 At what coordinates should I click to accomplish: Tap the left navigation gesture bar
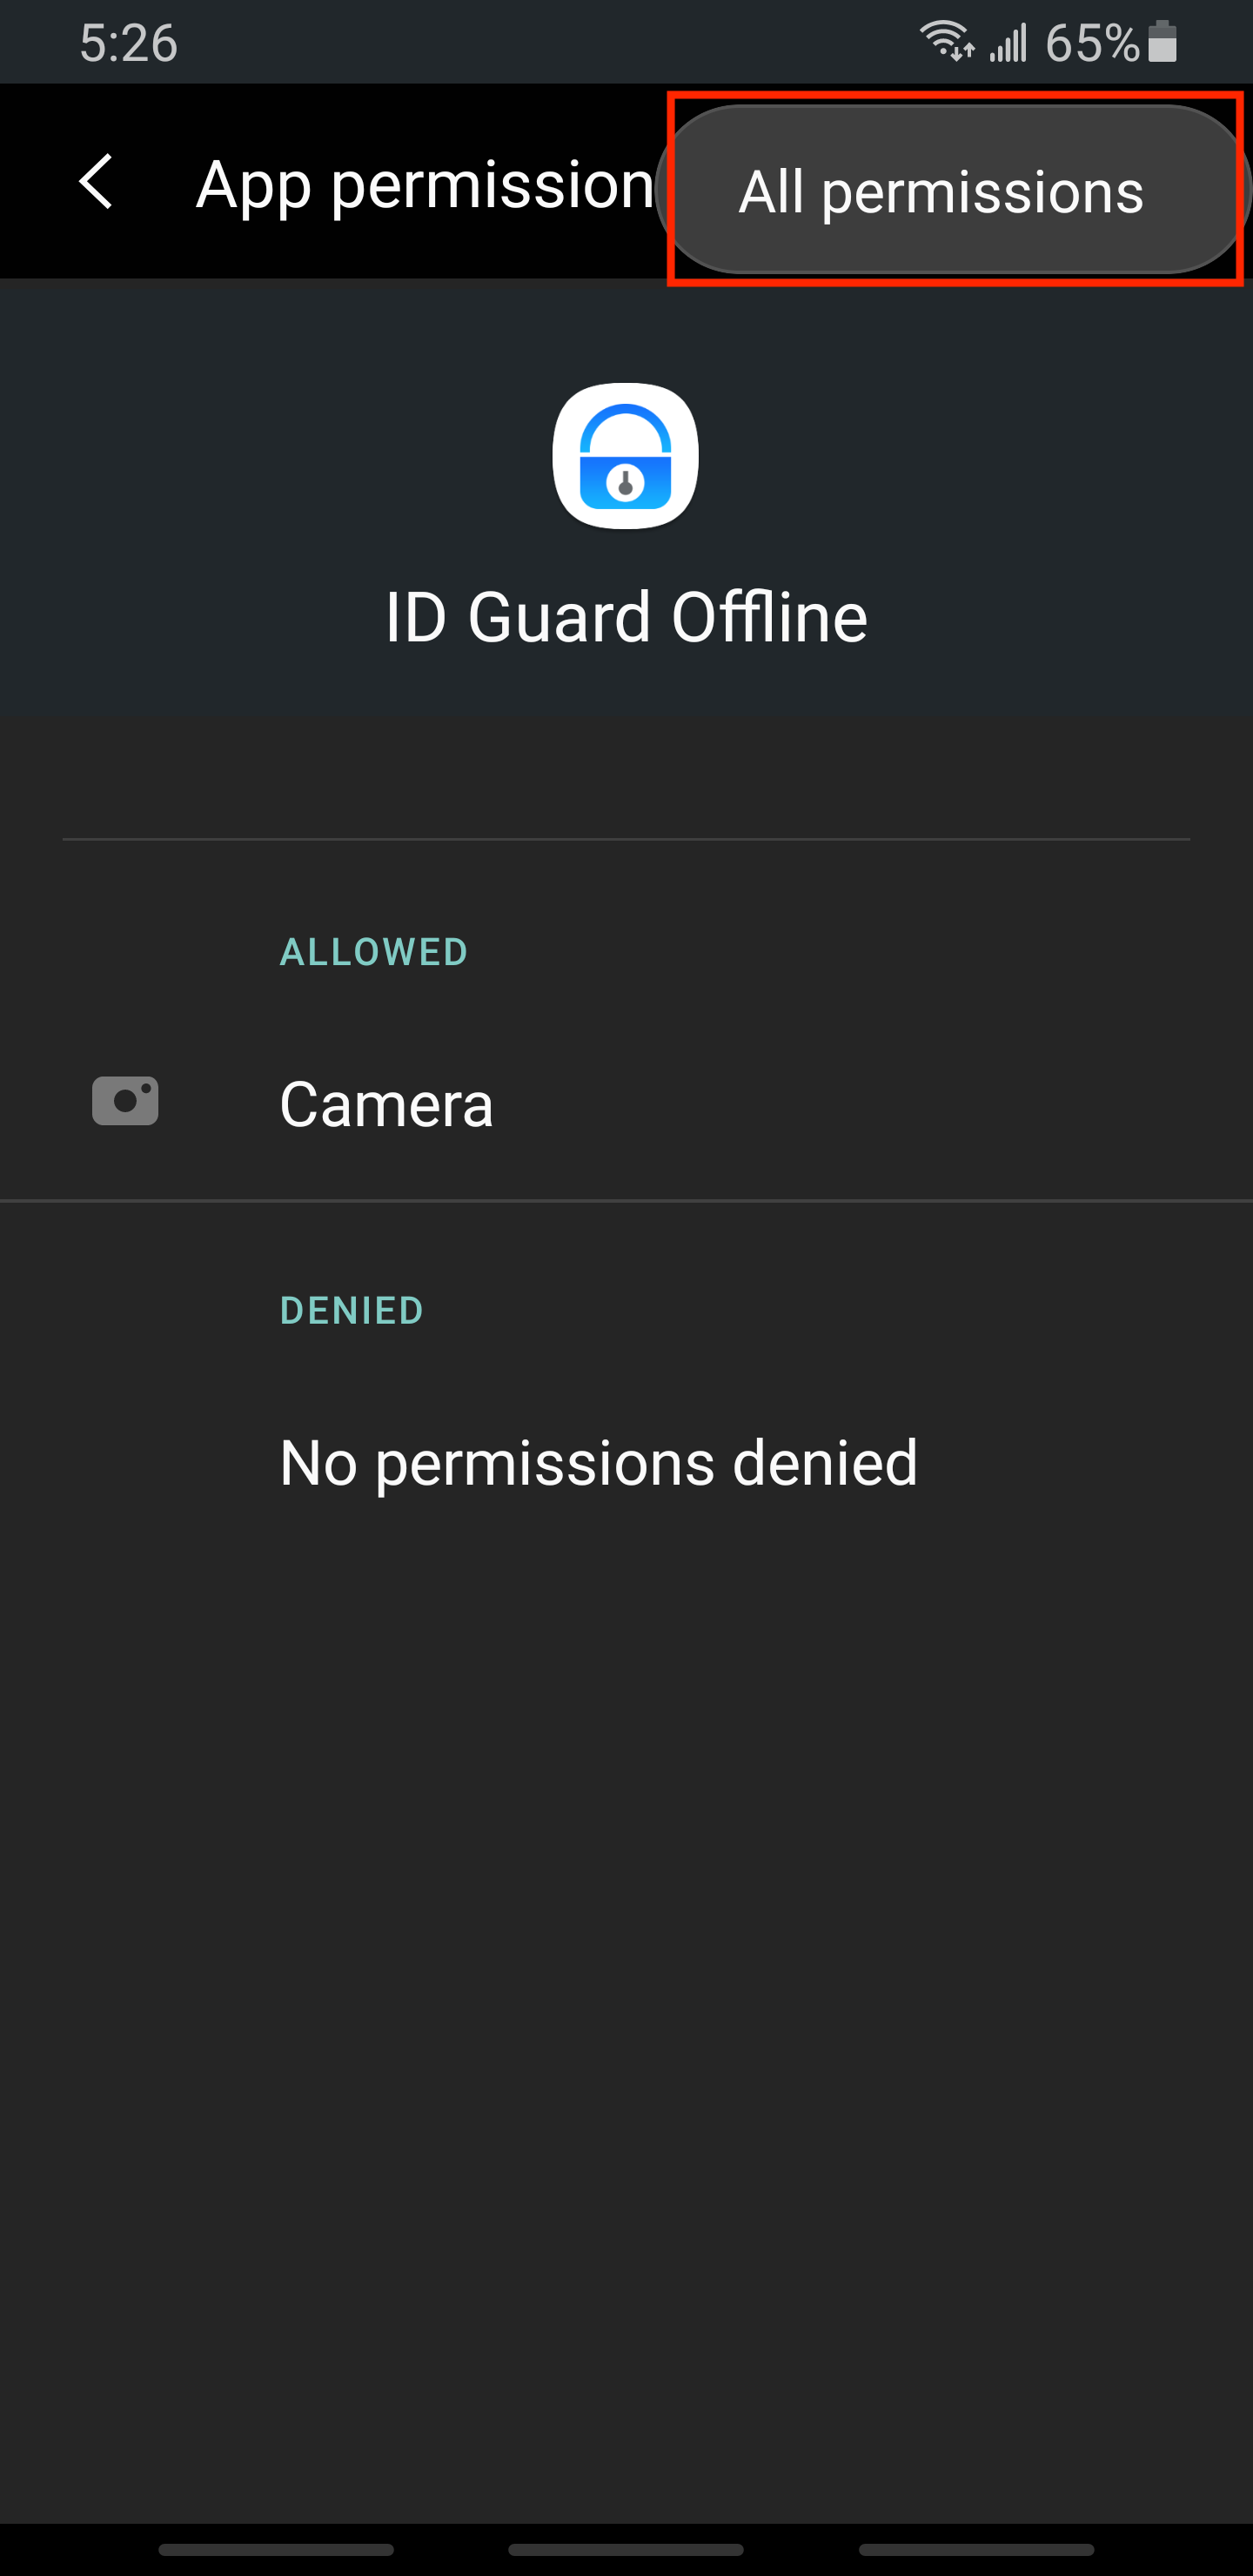[x=276, y=2549]
